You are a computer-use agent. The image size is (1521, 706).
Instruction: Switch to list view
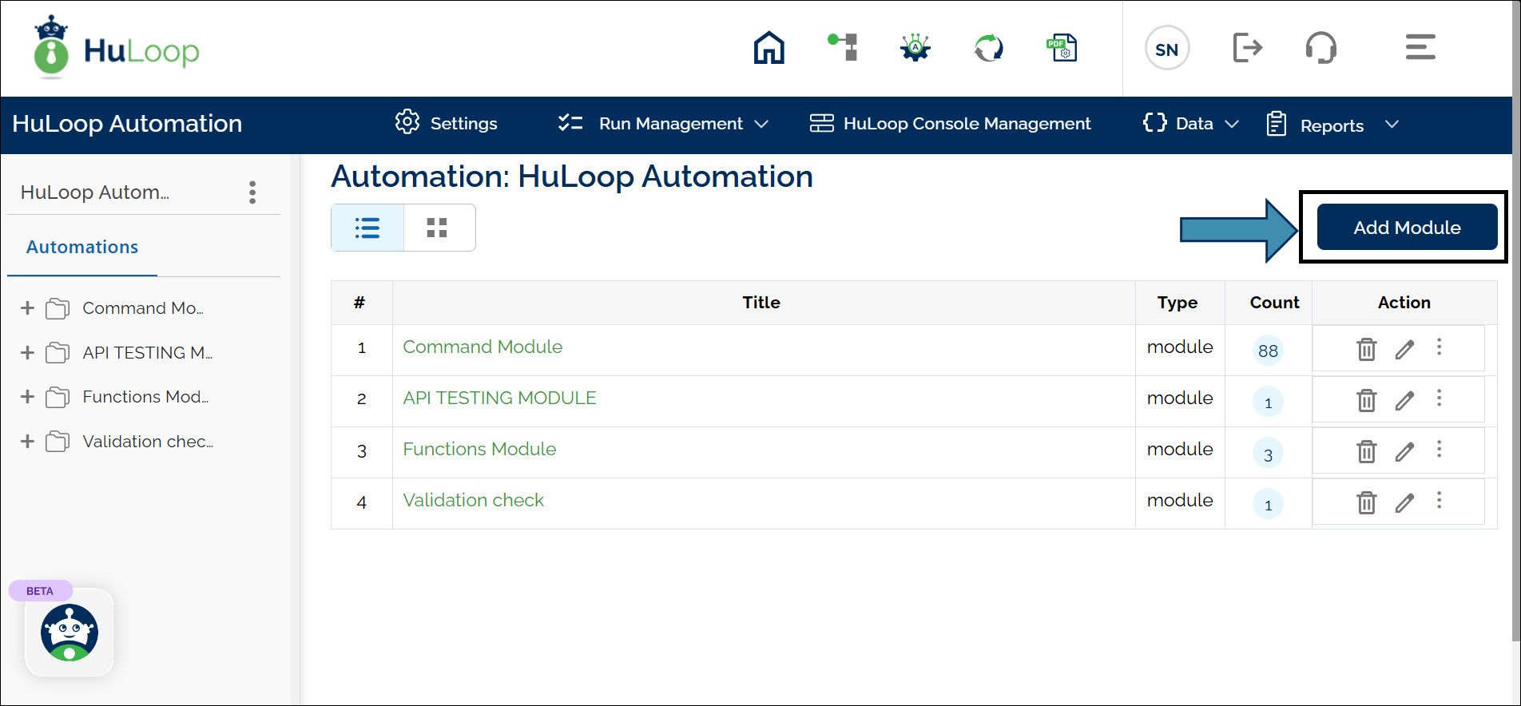[367, 228]
